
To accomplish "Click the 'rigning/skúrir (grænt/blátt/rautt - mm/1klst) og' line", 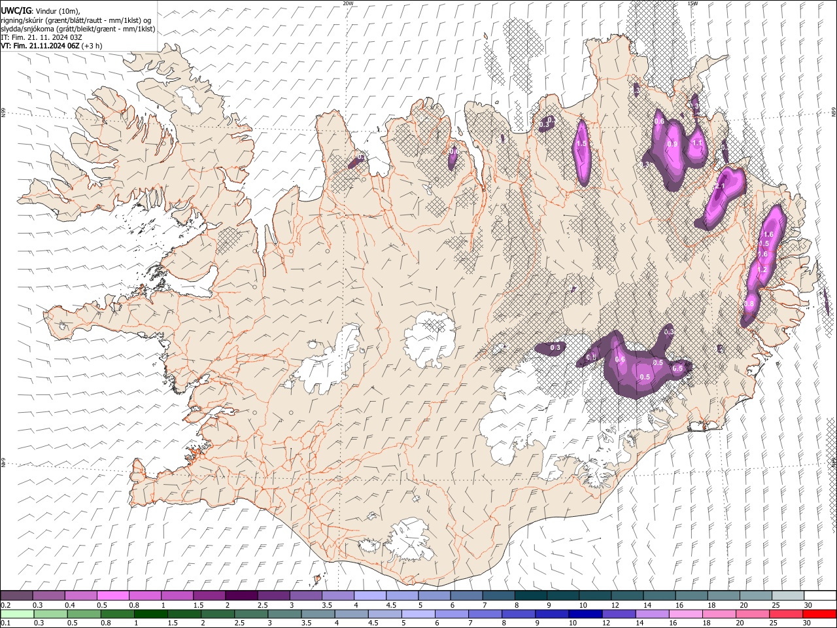I will [76, 20].
